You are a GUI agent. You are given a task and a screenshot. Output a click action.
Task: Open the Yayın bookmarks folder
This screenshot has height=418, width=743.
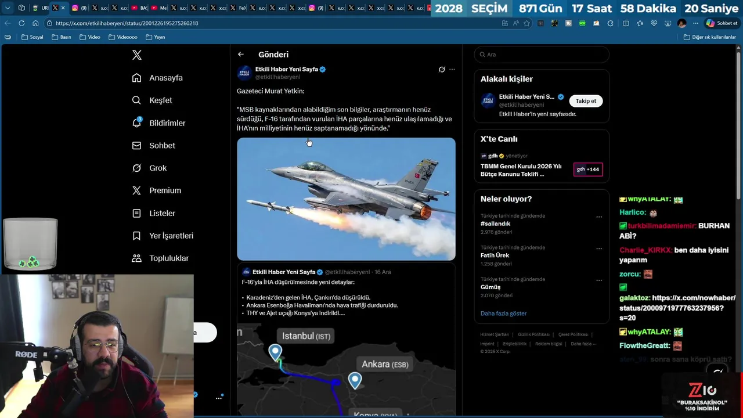pos(156,37)
